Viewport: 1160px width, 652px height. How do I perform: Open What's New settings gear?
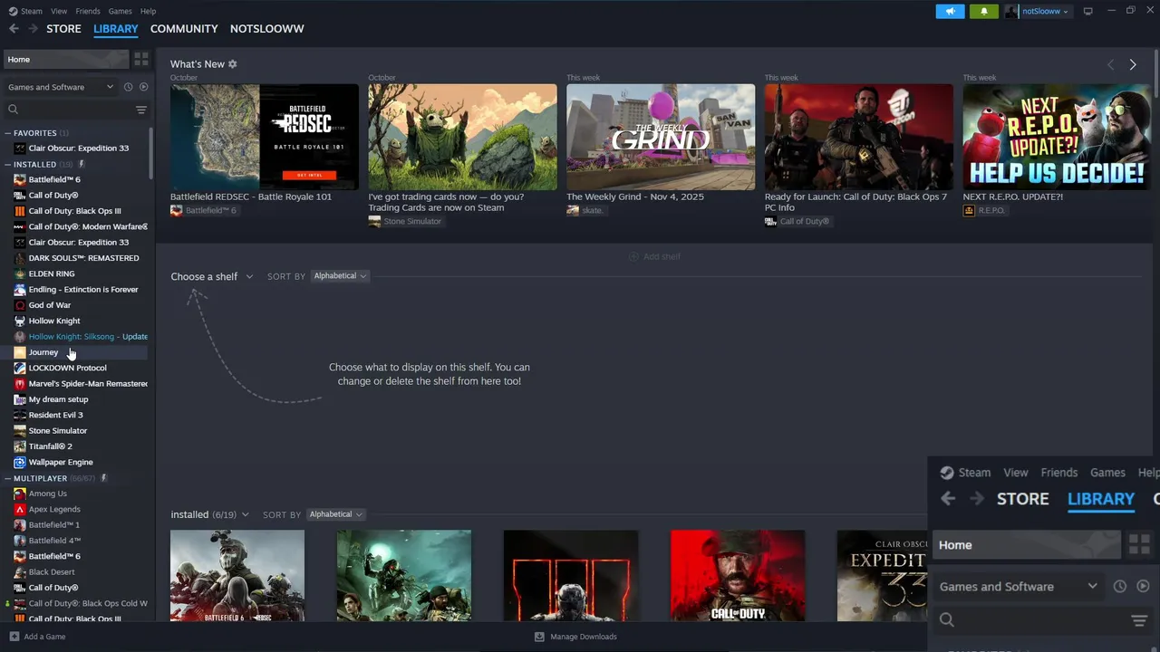[232, 64]
